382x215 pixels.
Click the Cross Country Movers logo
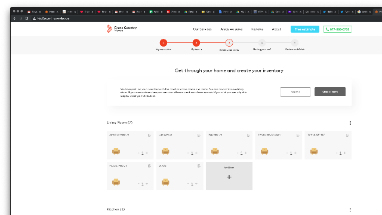[122, 29]
